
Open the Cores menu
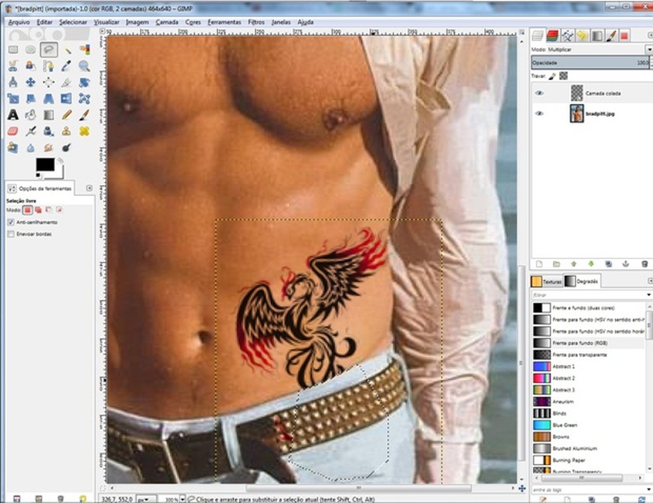click(192, 22)
